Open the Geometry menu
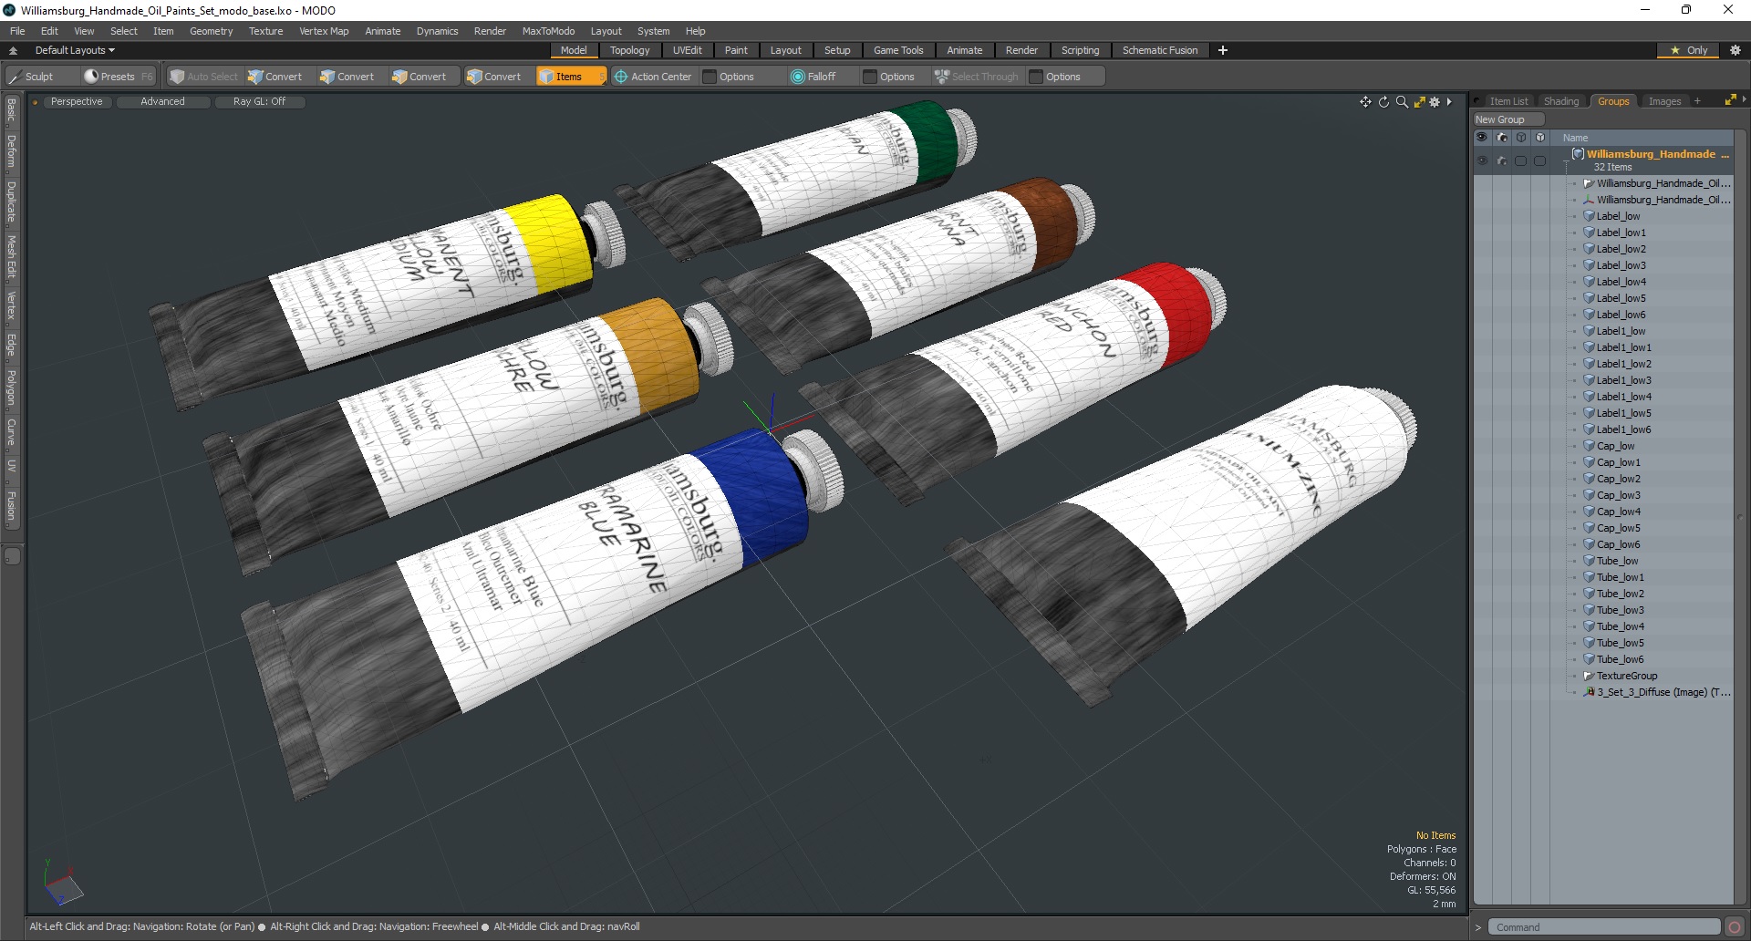1751x941 pixels. pyautogui.click(x=211, y=31)
